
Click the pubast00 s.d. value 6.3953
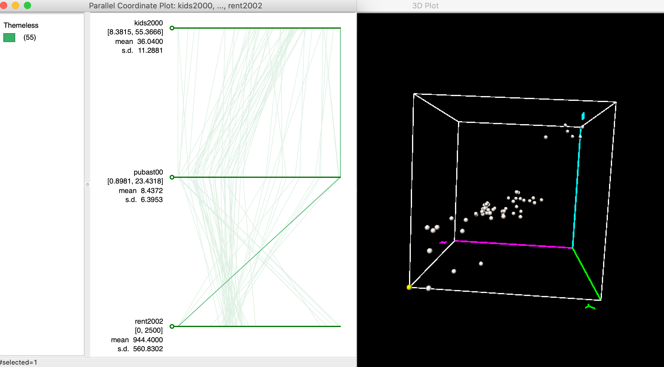(152, 200)
